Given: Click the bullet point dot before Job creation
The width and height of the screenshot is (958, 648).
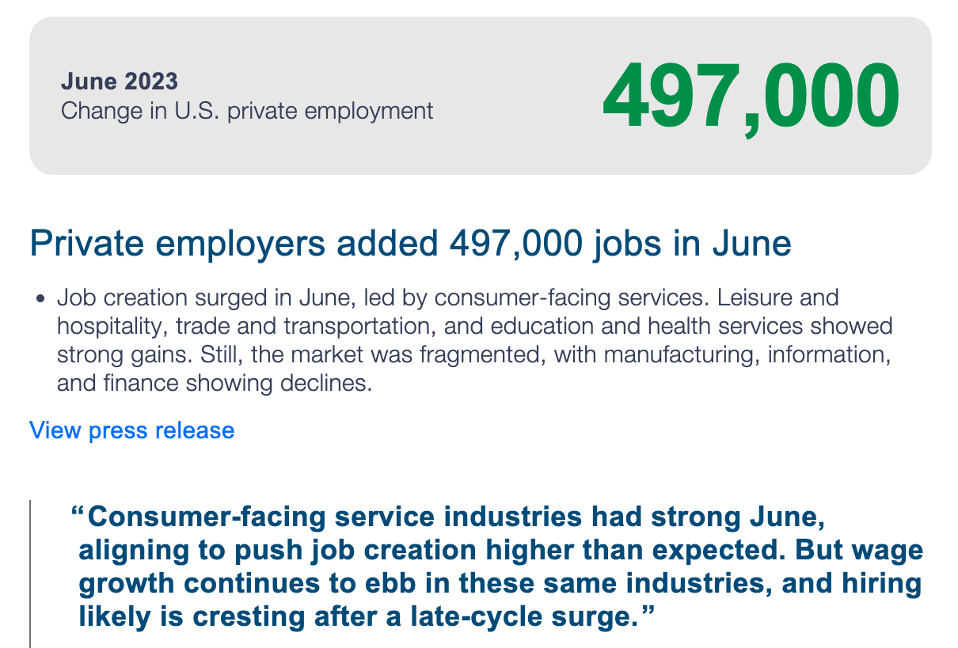Looking at the screenshot, I should (40, 300).
